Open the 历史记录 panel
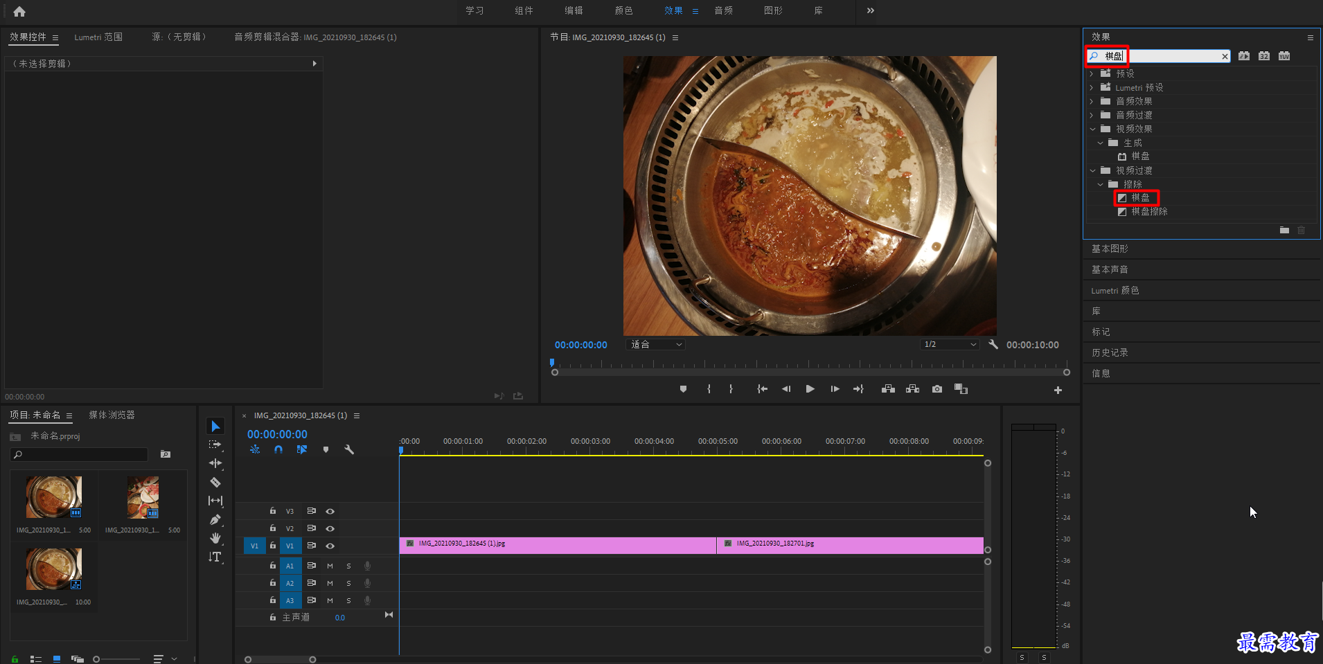1323x664 pixels. [x=1110, y=352]
